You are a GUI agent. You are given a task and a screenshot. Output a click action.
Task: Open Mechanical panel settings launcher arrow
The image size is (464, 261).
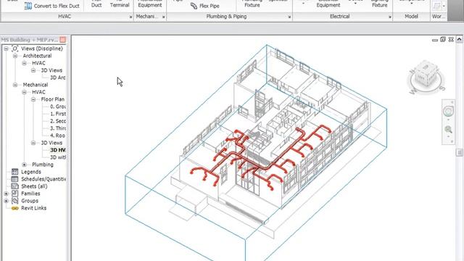click(x=163, y=17)
